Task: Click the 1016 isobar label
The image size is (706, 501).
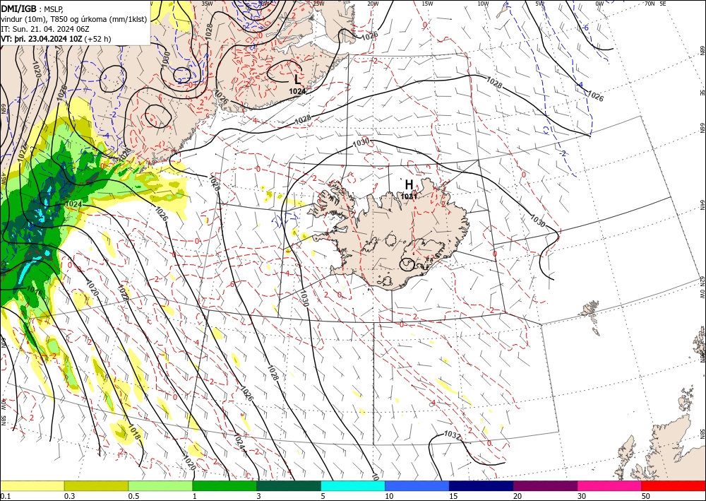Action: click(34, 292)
